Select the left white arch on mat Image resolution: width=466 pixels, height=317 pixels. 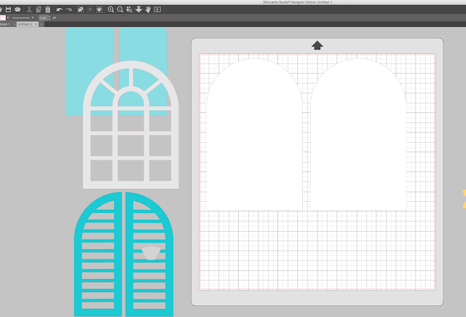click(254, 135)
